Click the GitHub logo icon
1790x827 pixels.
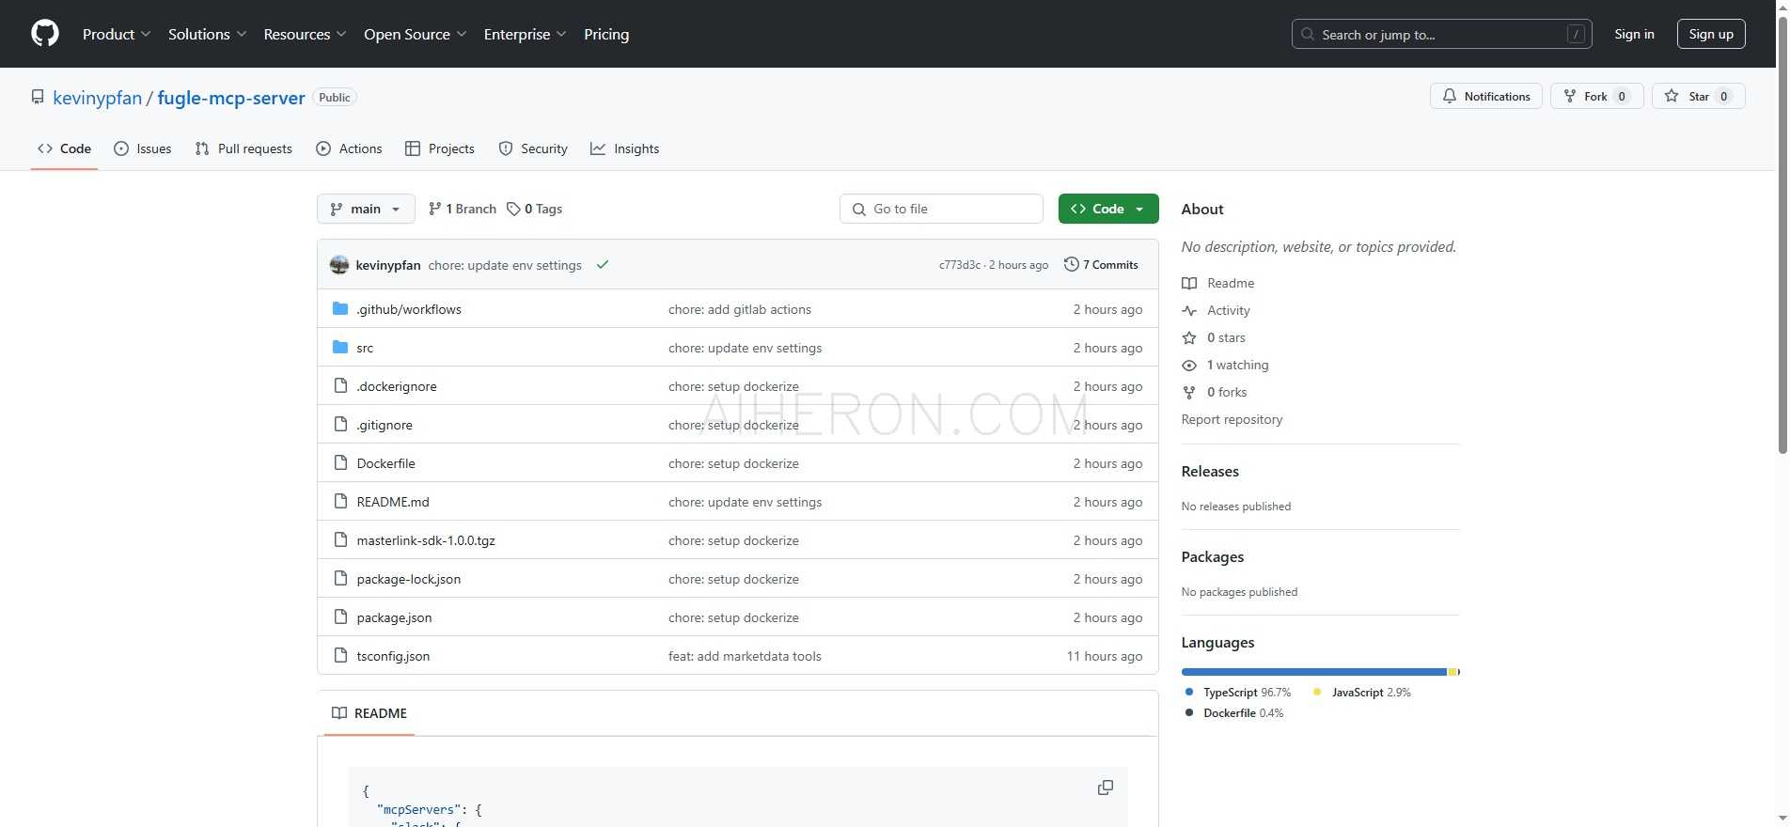[x=45, y=34]
